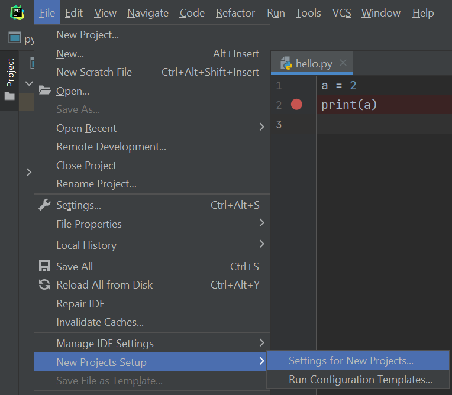This screenshot has height=395, width=452.
Task: Select the Open... menu entry
Action: [152, 90]
